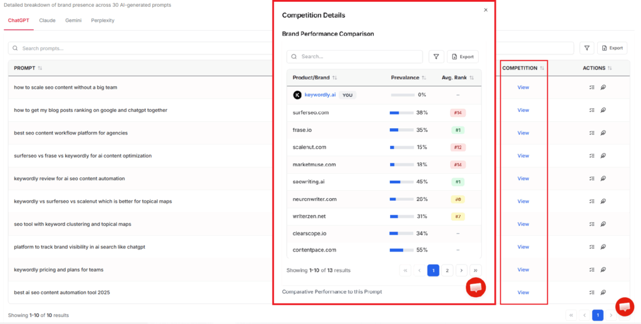Click checklist icon for 'best ai seo content automation' row

click(592, 293)
